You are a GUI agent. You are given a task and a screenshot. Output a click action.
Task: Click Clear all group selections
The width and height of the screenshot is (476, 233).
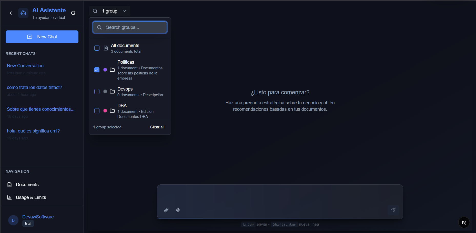(157, 127)
